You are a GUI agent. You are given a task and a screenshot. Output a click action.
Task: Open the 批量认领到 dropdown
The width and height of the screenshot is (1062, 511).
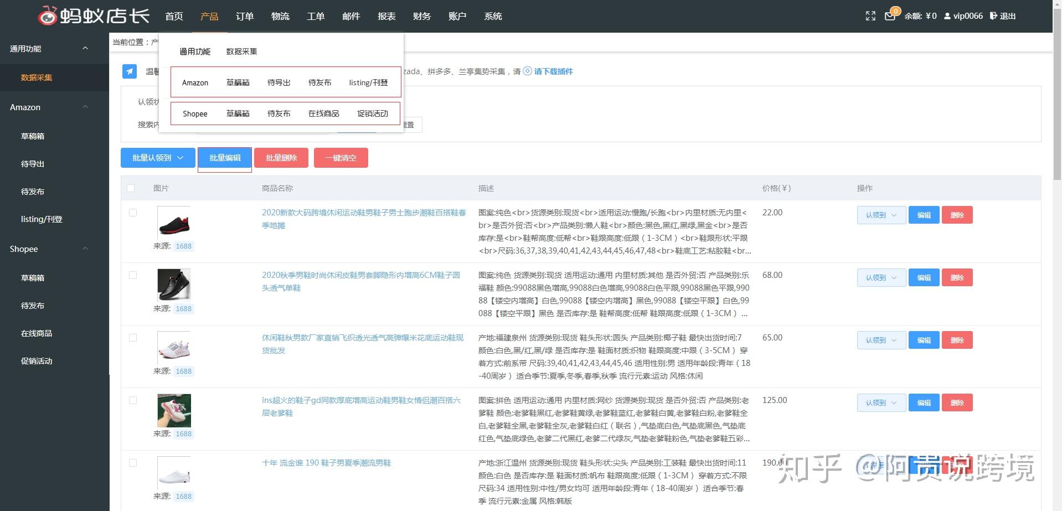point(158,158)
